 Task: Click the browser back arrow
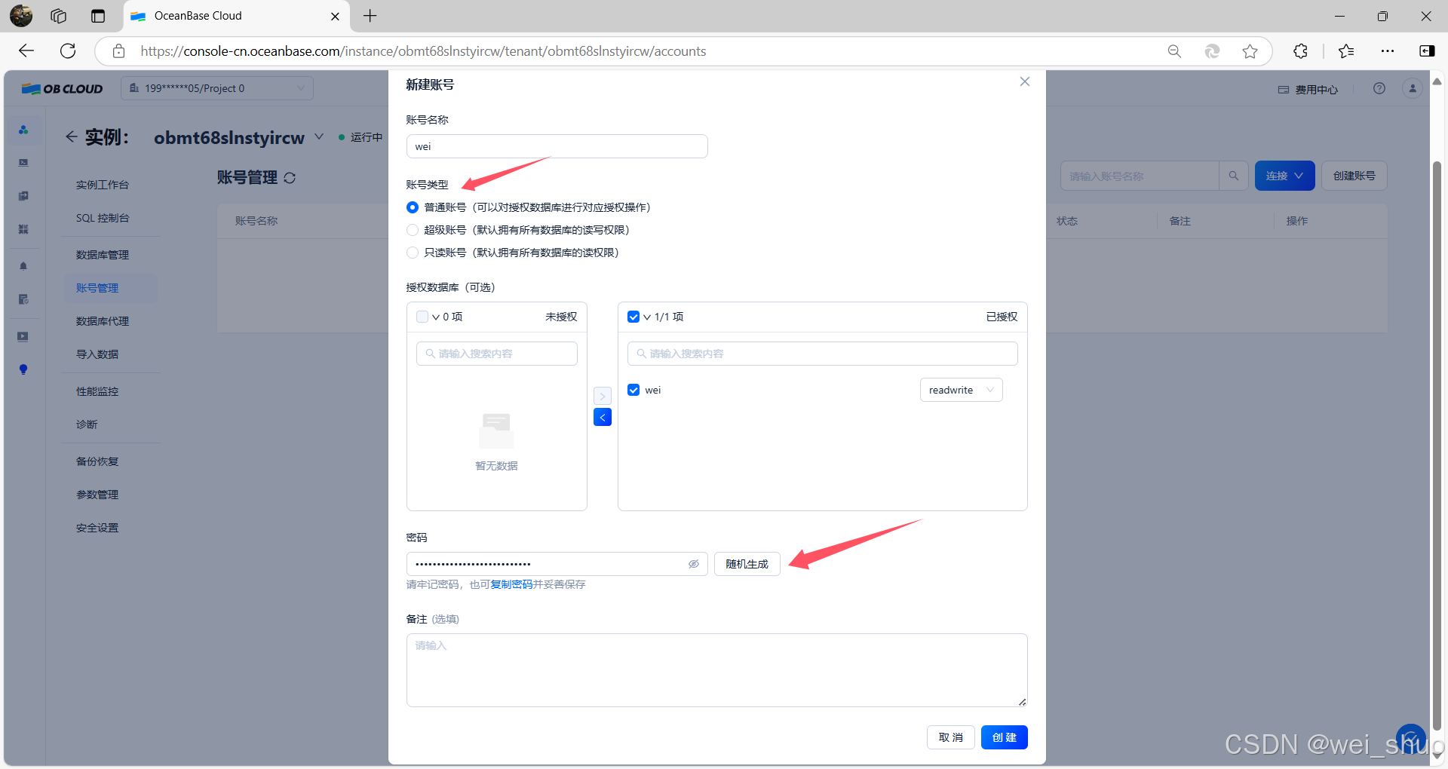[x=26, y=51]
